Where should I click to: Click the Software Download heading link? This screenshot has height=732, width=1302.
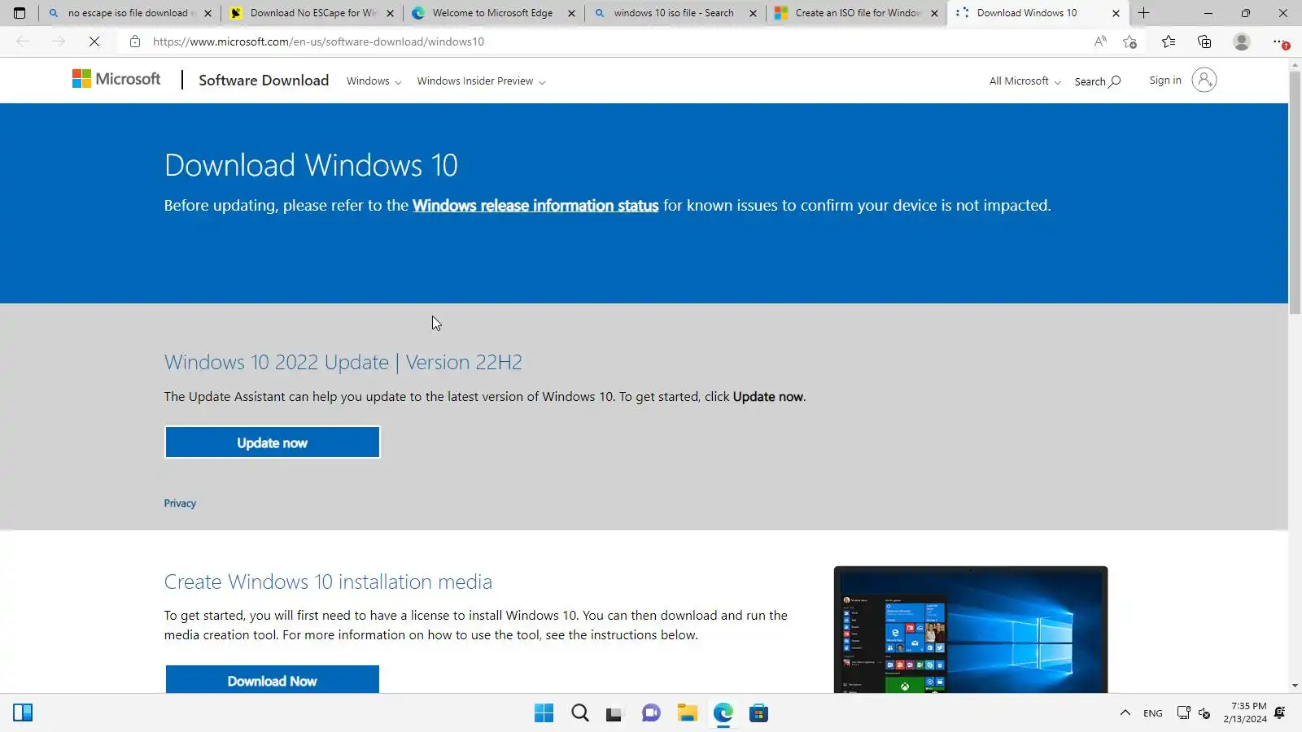pos(264,80)
